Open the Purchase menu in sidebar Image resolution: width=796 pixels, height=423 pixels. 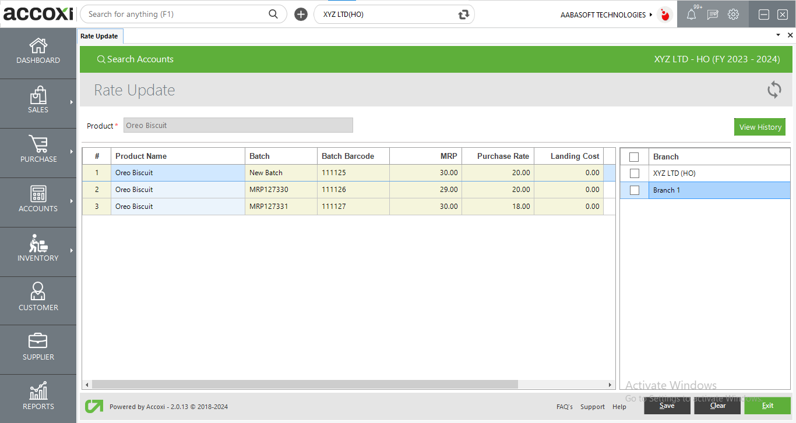tap(38, 150)
